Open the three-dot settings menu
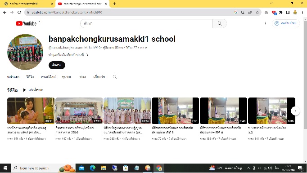307x173 pixels. point(266,23)
